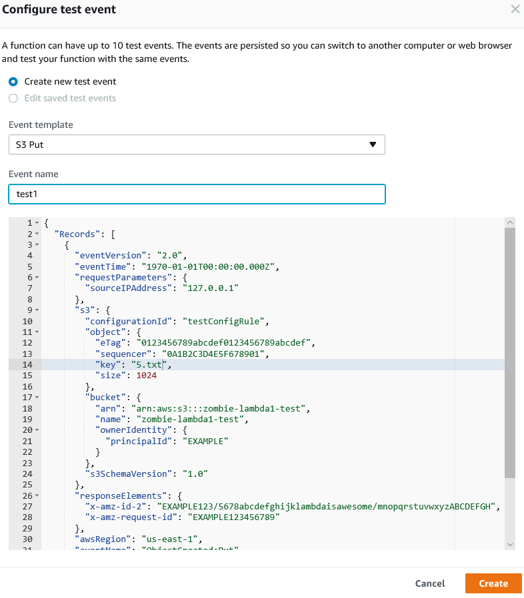Fold the Records array at line 2

[x=37, y=234]
